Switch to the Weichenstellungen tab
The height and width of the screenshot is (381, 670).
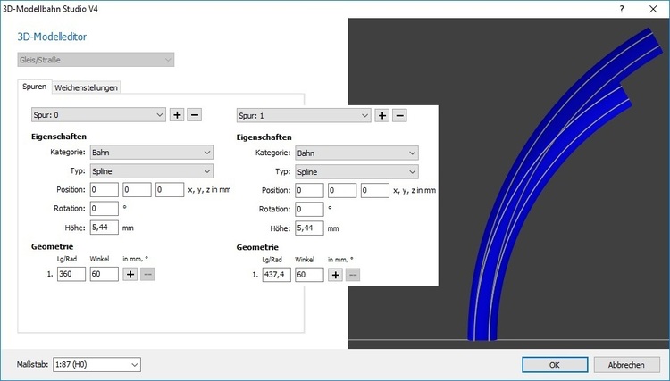[86, 87]
